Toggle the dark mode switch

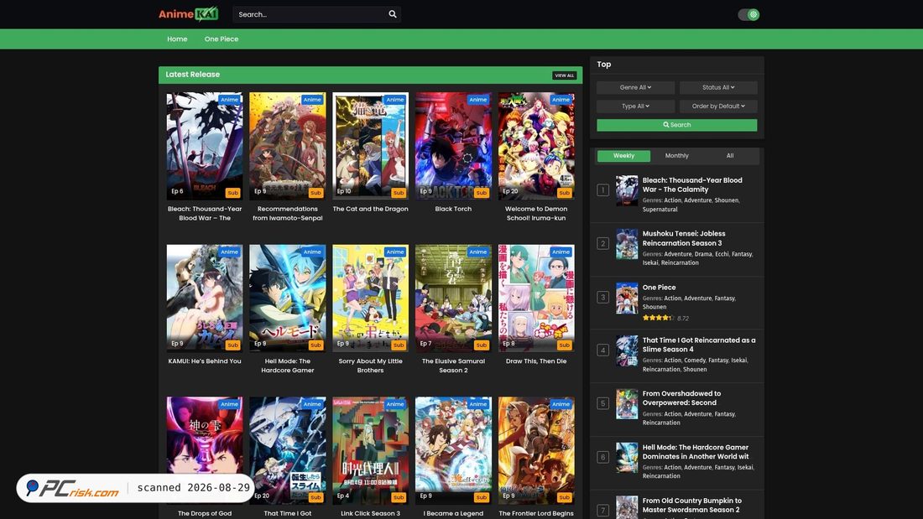[748, 15]
